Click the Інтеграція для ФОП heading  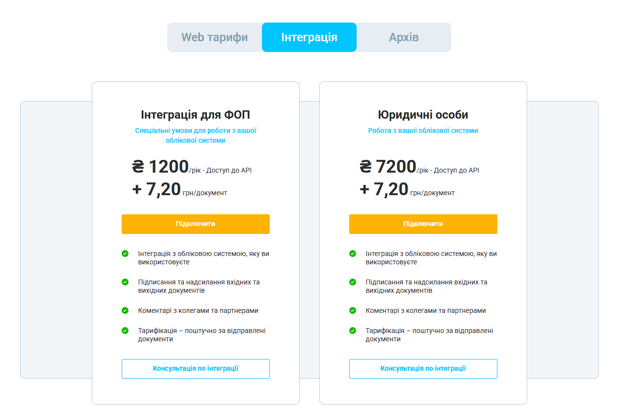pyautogui.click(x=196, y=115)
